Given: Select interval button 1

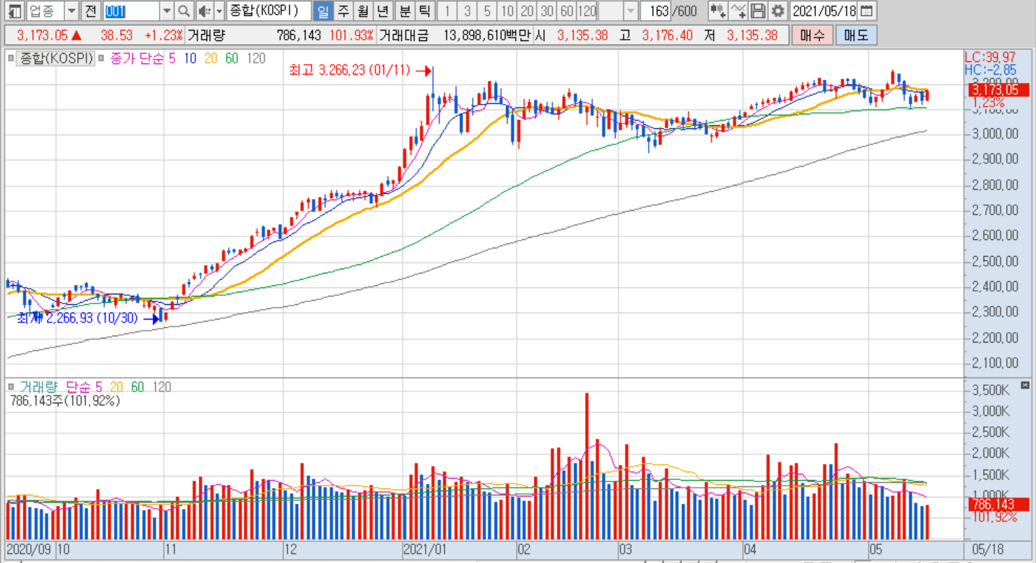Looking at the screenshot, I should [447, 10].
